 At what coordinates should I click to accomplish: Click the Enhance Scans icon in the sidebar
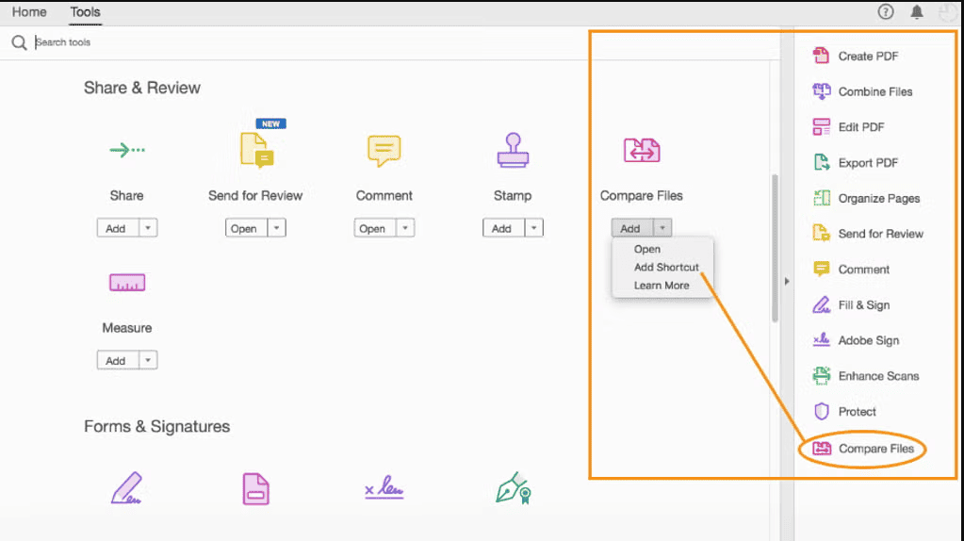coord(822,375)
